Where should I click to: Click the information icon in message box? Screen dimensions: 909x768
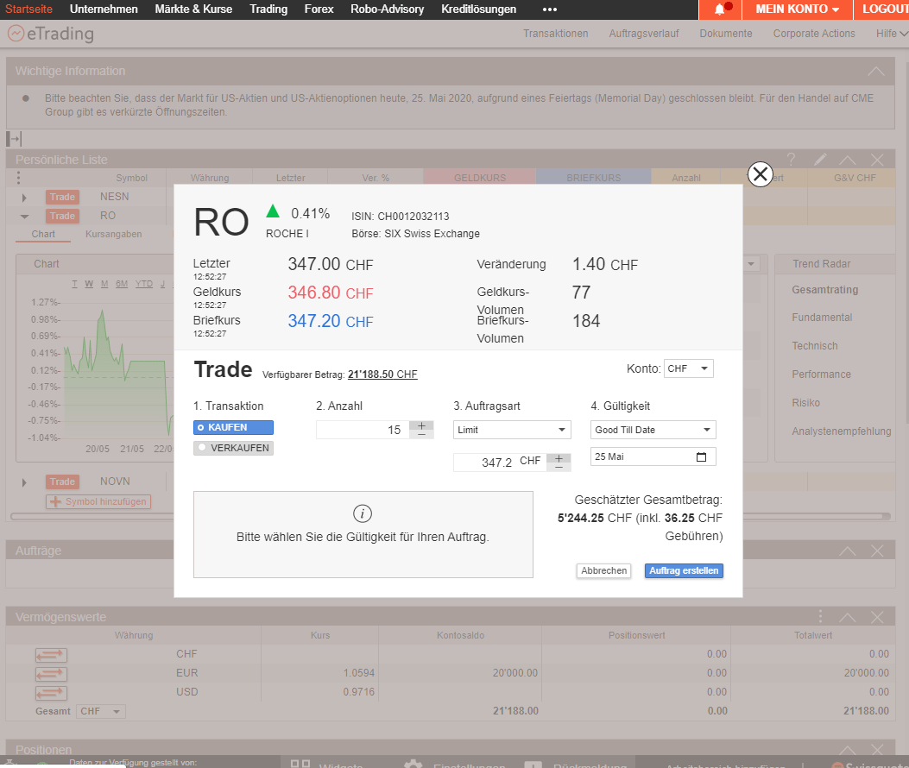point(363,513)
